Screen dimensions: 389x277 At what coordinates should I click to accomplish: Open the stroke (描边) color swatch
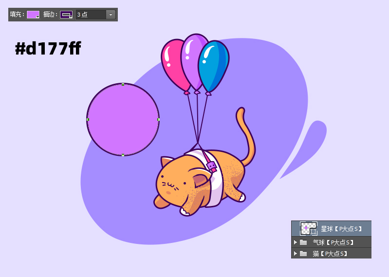point(66,15)
